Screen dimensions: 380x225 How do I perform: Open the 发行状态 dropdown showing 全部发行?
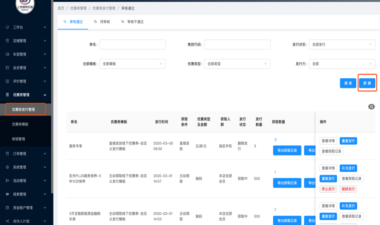tap(342, 45)
